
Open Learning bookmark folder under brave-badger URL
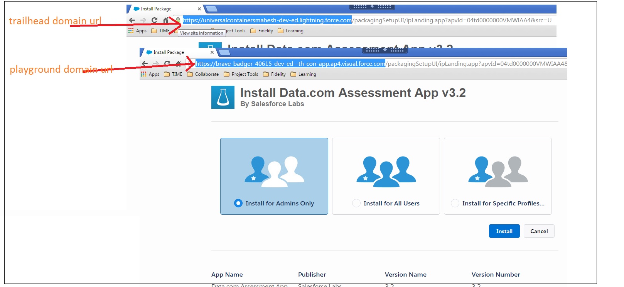[303, 74]
